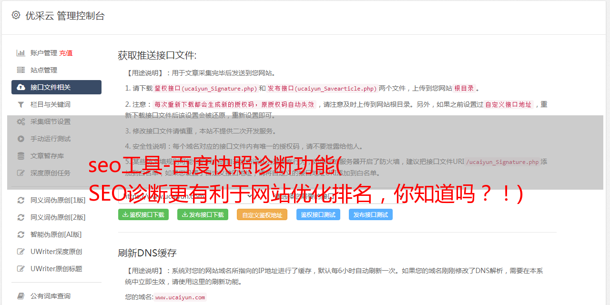This screenshot has height=305, width=610.
Task: Click the domain www.ucaiyun.com under 您的域名
Action: 180,297
